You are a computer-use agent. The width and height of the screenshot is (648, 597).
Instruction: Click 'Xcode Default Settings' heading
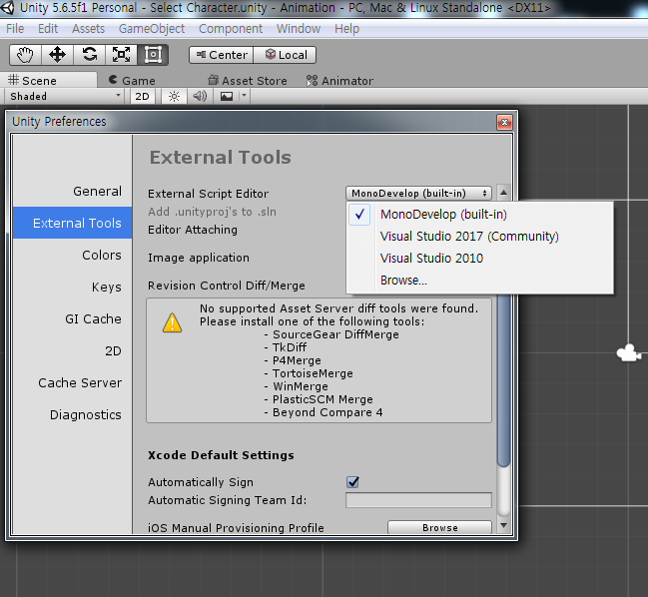221,455
